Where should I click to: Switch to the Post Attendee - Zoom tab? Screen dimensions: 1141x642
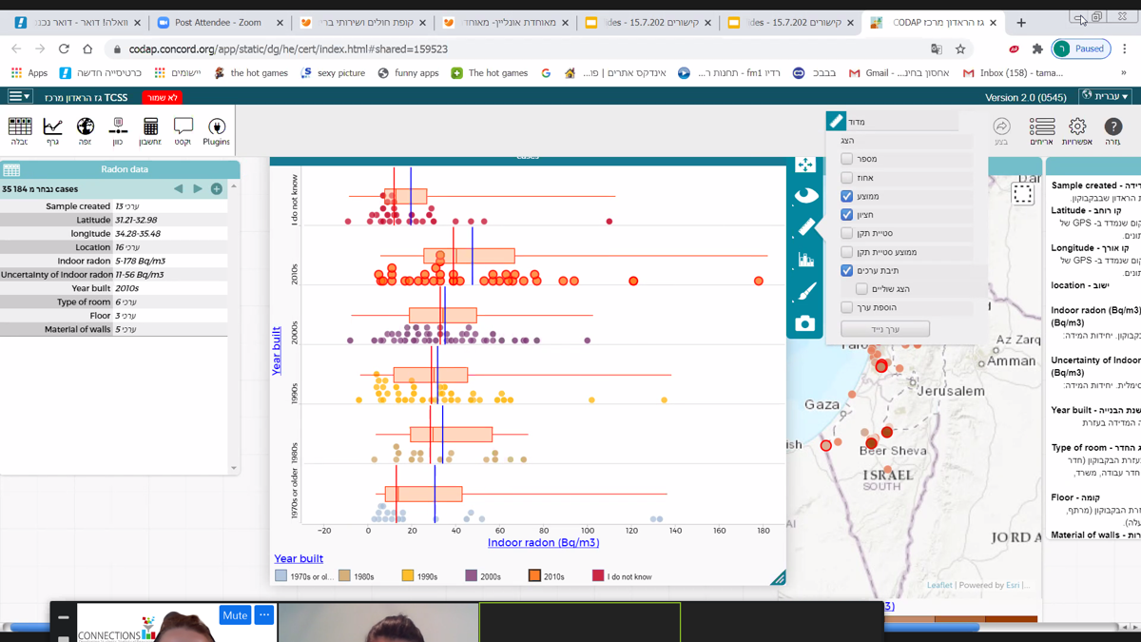tap(218, 22)
